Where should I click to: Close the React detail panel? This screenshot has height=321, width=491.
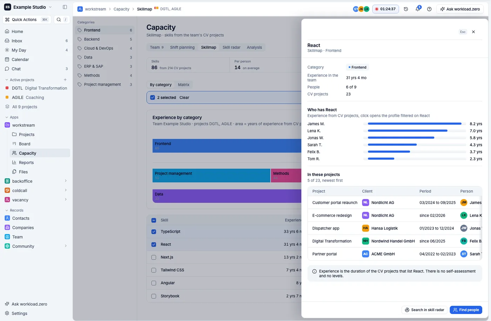click(x=473, y=32)
